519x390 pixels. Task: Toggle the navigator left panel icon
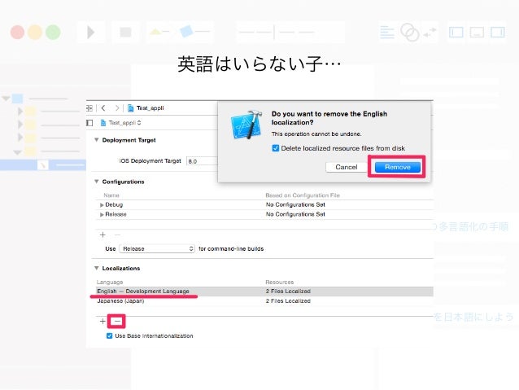tap(456, 33)
